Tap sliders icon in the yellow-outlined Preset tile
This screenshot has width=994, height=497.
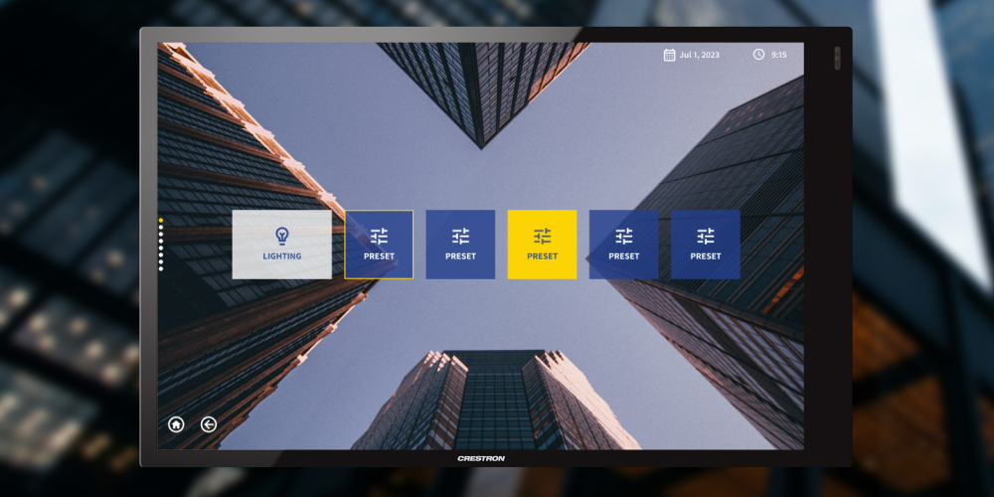click(379, 237)
